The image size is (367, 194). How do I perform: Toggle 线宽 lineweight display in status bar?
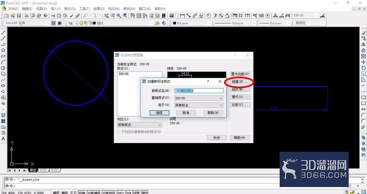click(x=137, y=193)
